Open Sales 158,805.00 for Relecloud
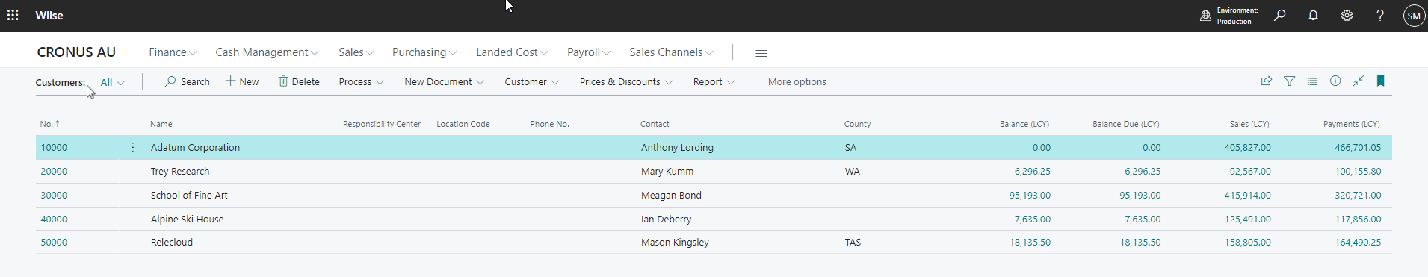1428x277 pixels. click(1247, 243)
